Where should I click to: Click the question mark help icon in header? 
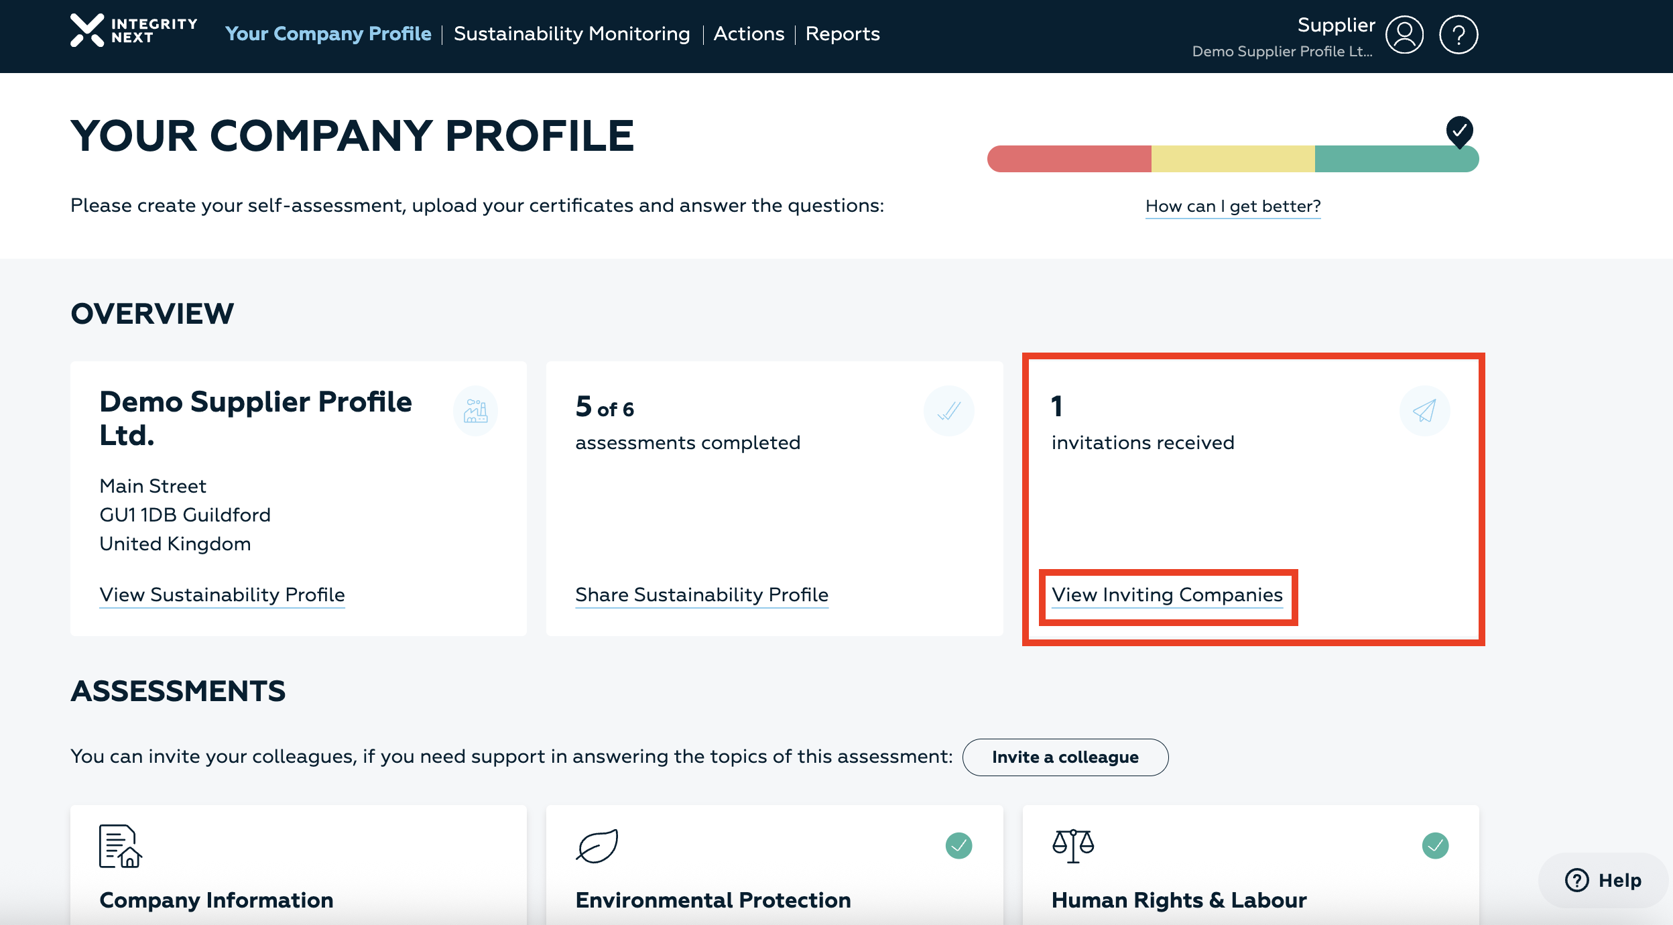pos(1458,34)
